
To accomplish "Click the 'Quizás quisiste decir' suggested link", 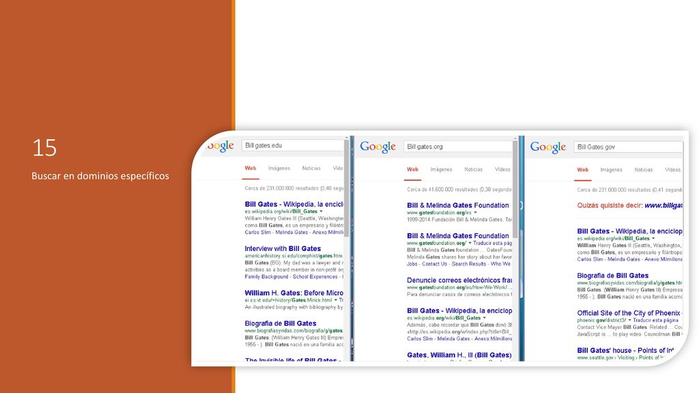I will 664,205.
